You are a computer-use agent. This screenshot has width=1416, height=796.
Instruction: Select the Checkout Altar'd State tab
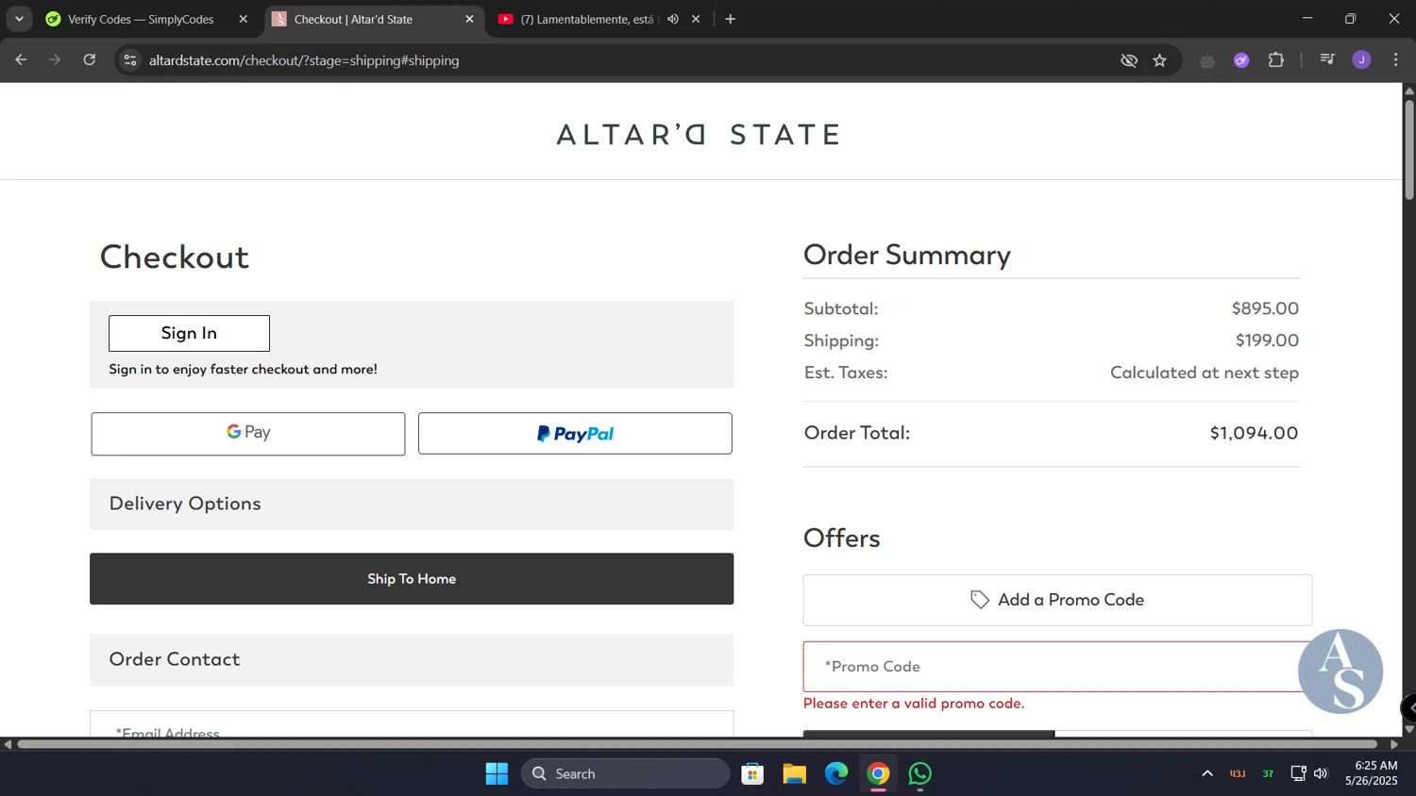click(353, 19)
